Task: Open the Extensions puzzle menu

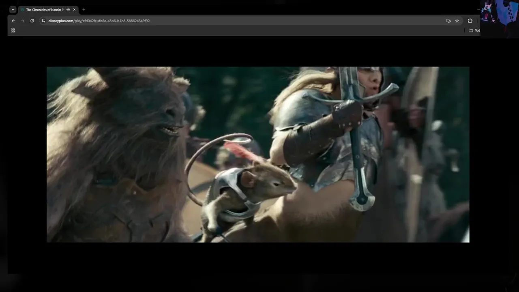Action: (470, 21)
